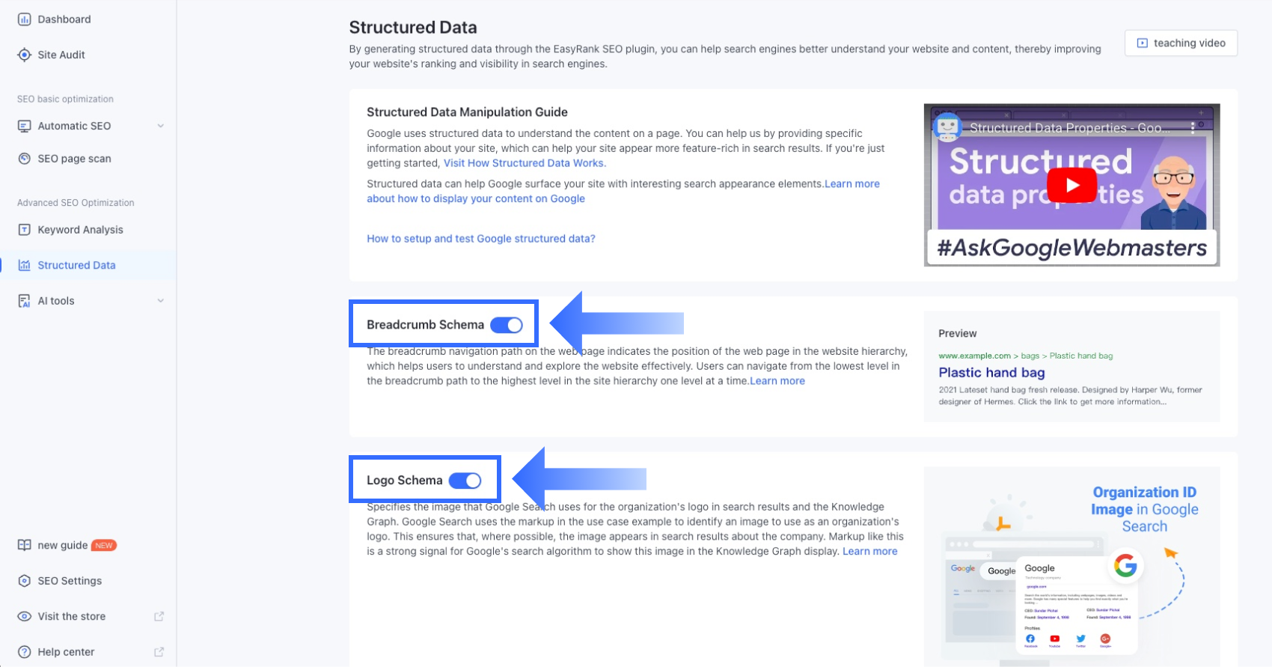Click the Dashboard icon in sidebar
1272x667 pixels.
click(x=24, y=19)
